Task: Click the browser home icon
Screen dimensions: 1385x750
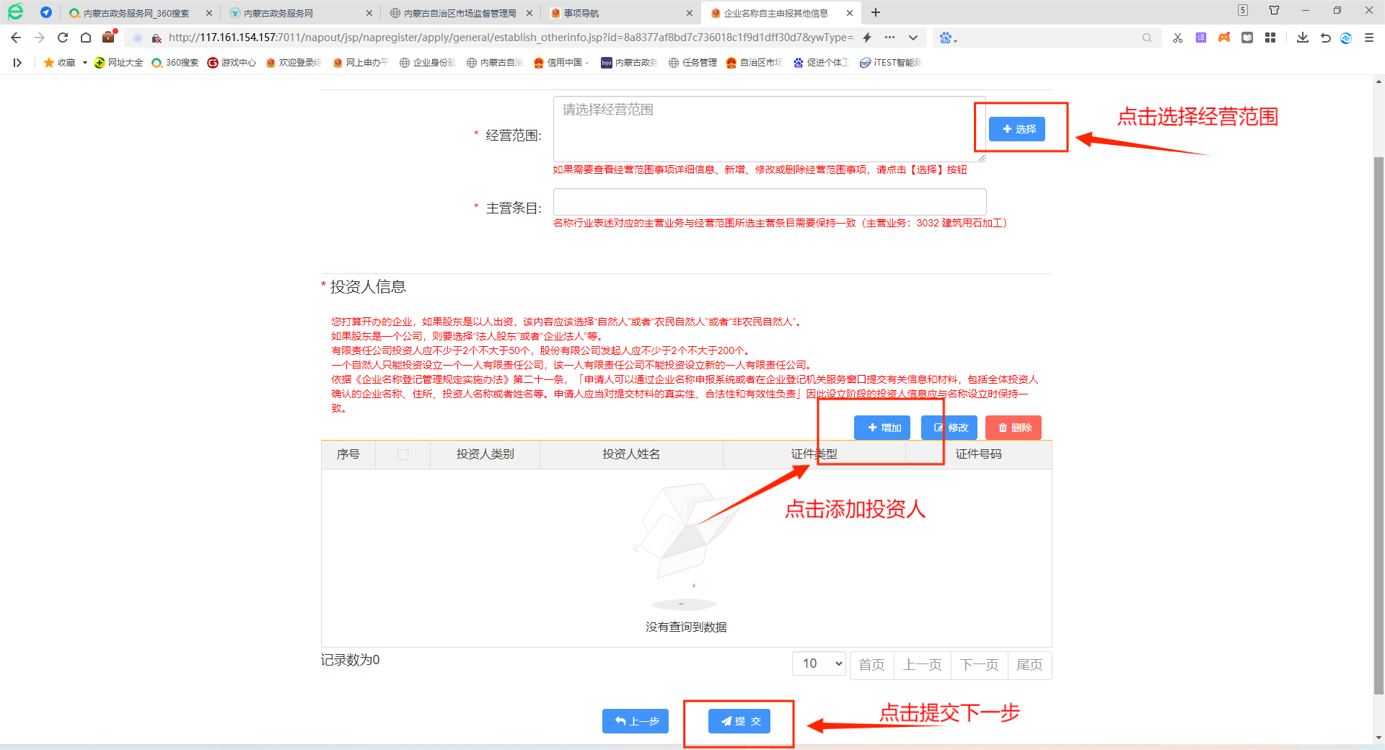Action: (x=86, y=37)
